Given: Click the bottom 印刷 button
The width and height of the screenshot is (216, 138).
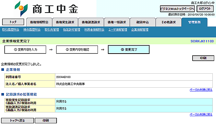Looking at the screenshot, I should pyautogui.click(x=46, y=120).
